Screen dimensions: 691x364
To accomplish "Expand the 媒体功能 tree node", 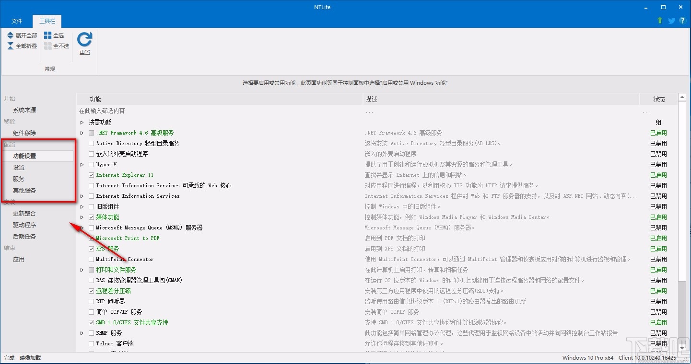I will 82,217.
